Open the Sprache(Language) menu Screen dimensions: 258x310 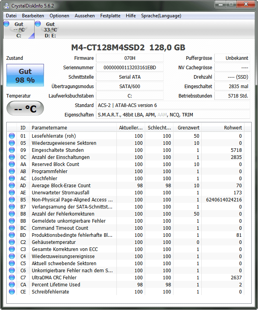(x=161, y=16)
